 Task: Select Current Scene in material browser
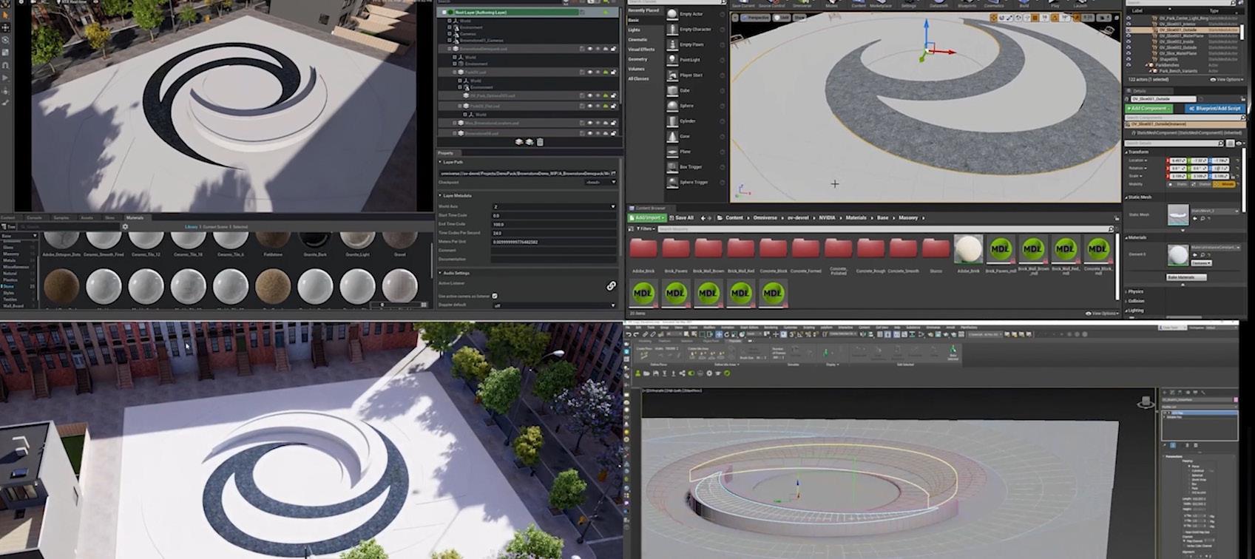215,226
